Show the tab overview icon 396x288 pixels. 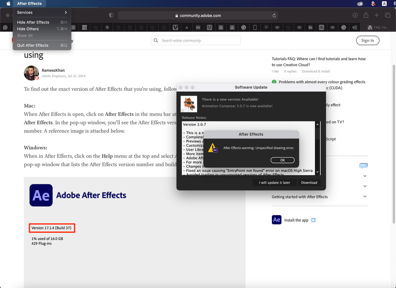click(388, 15)
